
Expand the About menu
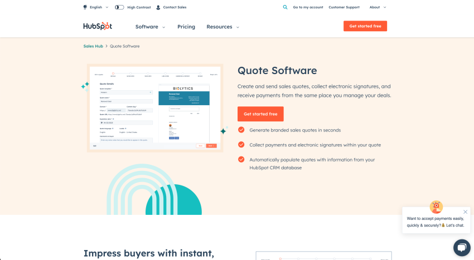pyautogui.click(x=378, y=7)
